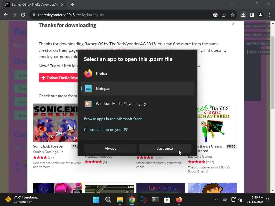Reload the itch.io page
The width and height of the screenshot is (275, 206).
[23, 15]
